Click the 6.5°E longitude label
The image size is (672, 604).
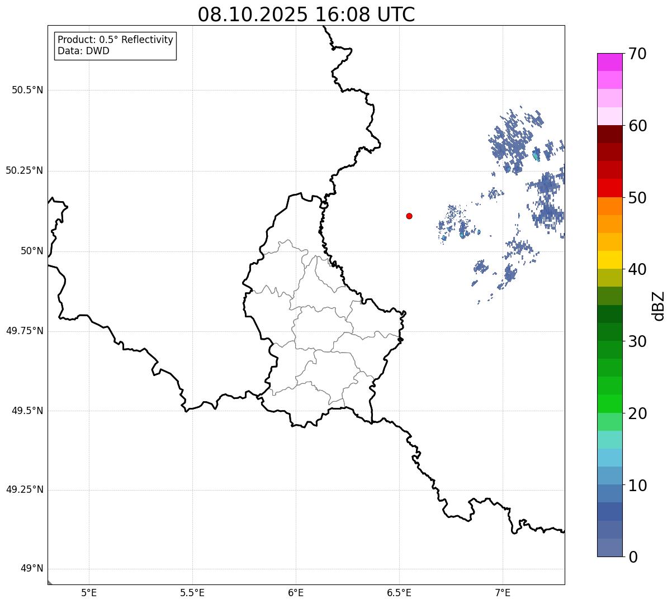coord(399,592)
